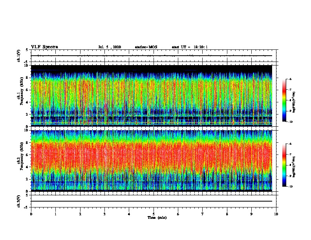Click the "ch.3(V)" axis label
Screen dimensions: 311x240
click(18, 201)
